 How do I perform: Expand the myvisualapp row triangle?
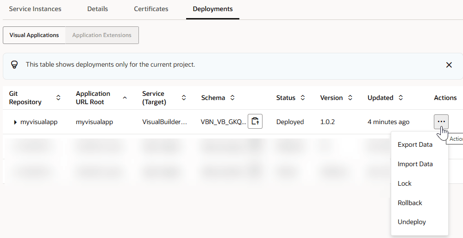point(15,122)
